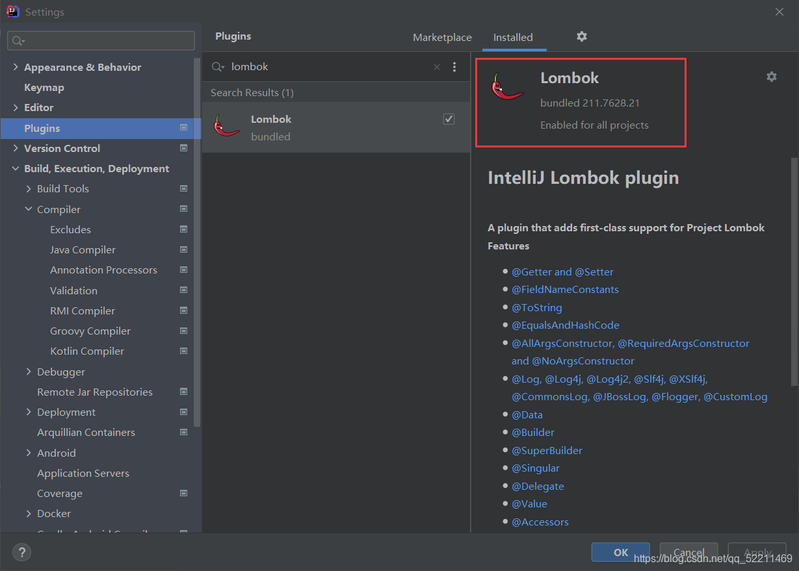Open the @Getter and @Setter link
This screenshot has height=571, width=799.
tap(562, 272)
